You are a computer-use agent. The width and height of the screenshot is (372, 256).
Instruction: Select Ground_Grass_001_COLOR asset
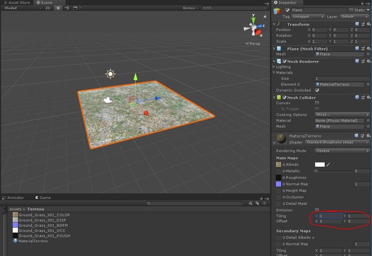(x=41, y=215)
